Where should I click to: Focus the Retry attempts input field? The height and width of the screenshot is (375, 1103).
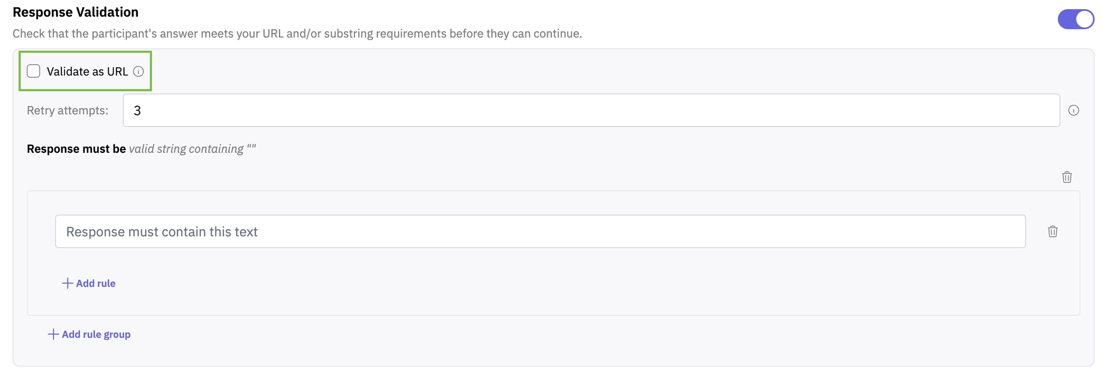591,110
